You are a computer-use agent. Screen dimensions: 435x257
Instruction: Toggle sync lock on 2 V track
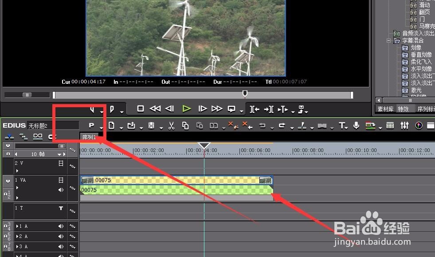coord(72,166)
